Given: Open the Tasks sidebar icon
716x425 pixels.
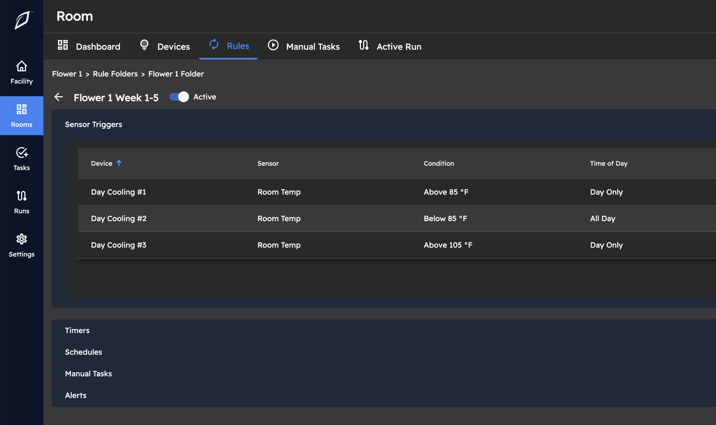Looking at the screenshot, I should click(22, 159).
